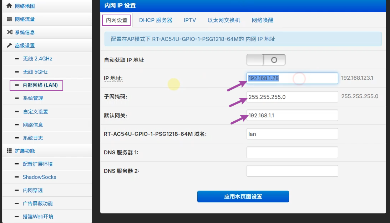
Task: Open the 网络唤醒 tab
Action: (262, 20)
